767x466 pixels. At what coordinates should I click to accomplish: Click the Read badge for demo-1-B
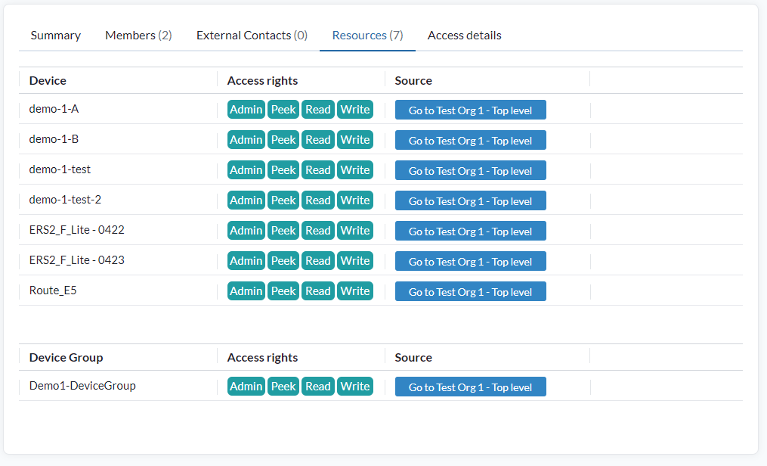coord(318,139)
